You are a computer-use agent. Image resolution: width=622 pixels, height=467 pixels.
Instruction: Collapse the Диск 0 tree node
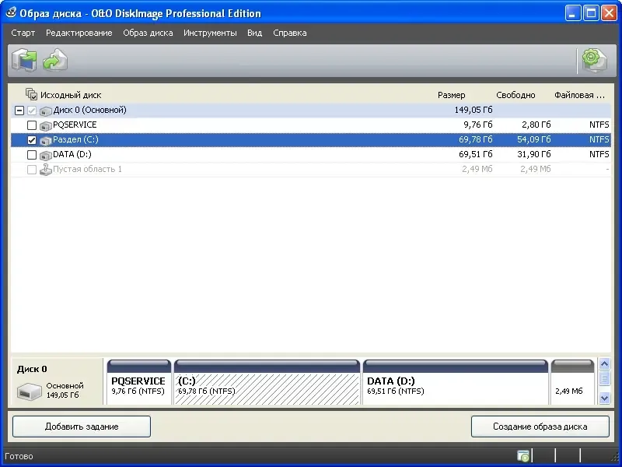point(19,111)
